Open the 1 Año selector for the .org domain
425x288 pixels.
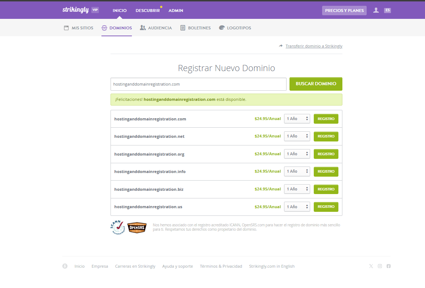[x=297, y=154]
